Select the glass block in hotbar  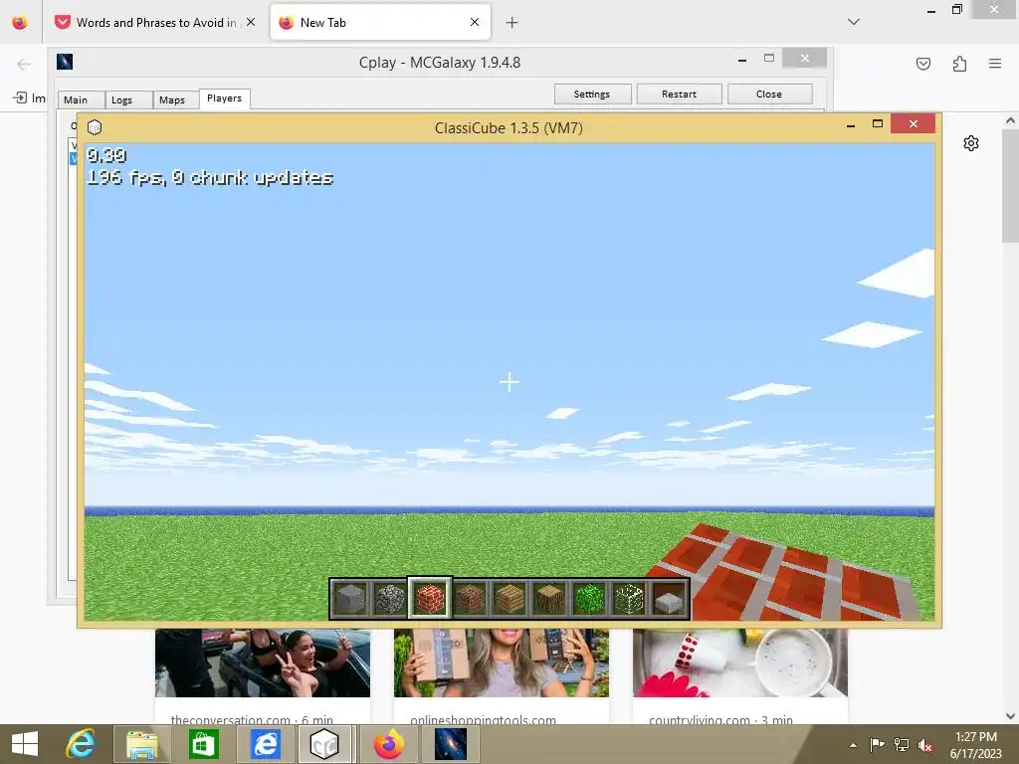tap(629, 598)
